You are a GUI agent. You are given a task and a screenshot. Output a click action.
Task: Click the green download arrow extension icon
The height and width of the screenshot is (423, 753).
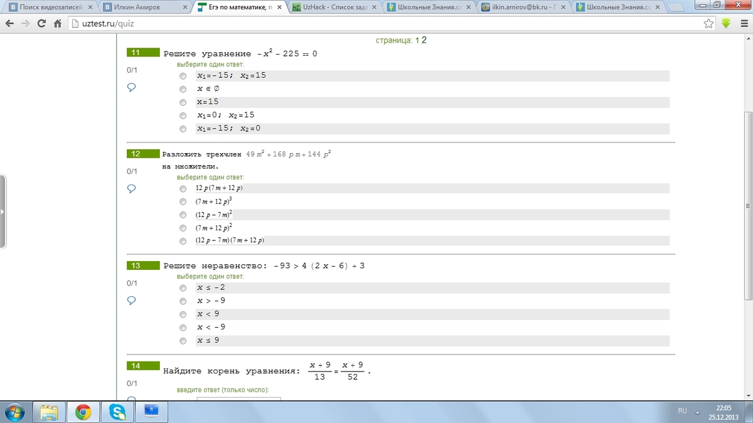coord(726,24)
